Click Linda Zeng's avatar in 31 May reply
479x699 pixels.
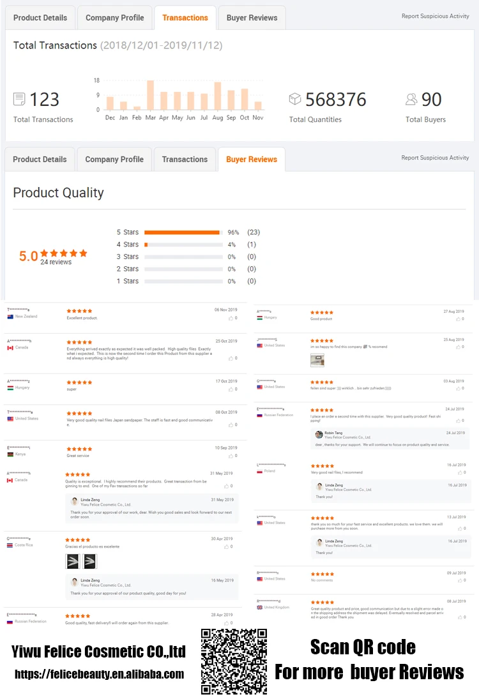pos(75,502)
